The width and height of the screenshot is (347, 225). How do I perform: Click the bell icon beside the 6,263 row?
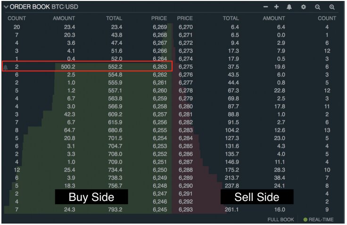6,67
